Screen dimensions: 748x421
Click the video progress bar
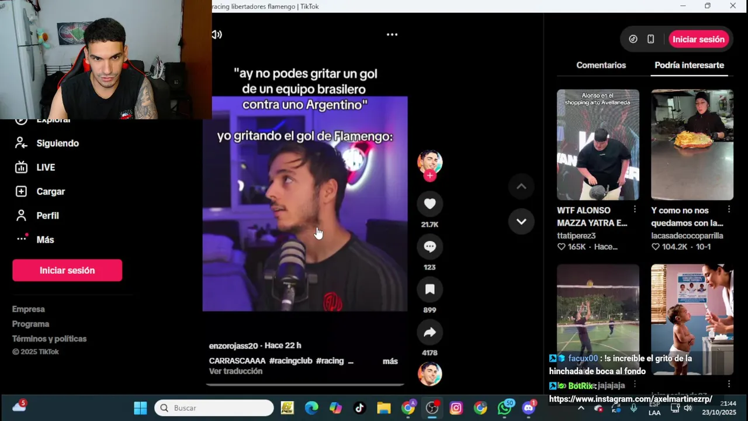304,384
